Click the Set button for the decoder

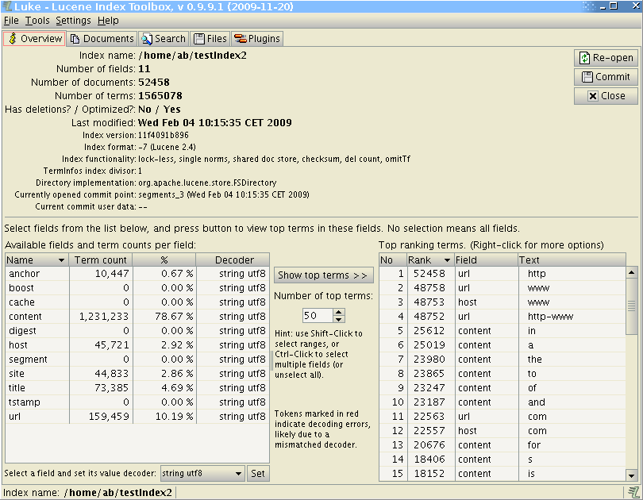[x=258, y=474]
